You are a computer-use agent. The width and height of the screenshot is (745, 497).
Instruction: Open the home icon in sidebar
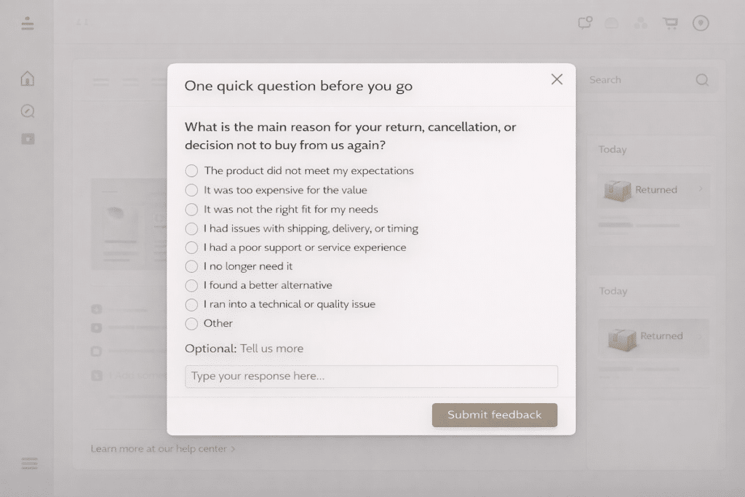pos(28,79)
